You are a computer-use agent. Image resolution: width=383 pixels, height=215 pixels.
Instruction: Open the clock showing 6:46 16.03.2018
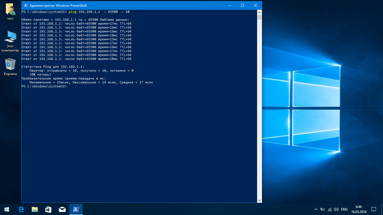(x=359, y=209)
